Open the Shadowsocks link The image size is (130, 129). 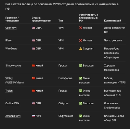(13, 66)
